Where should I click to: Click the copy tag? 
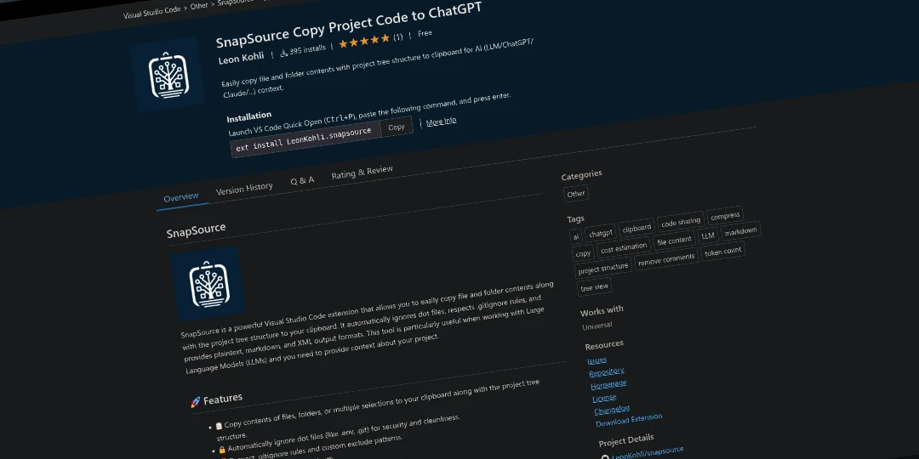(x=583, y=253)
